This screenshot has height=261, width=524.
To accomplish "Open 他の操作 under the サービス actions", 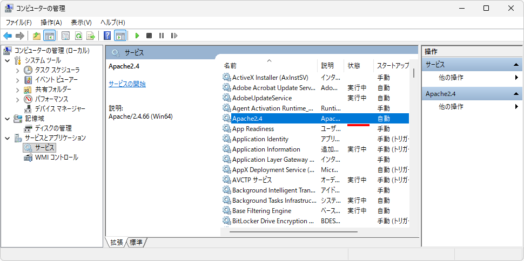I will pos(472,78).
